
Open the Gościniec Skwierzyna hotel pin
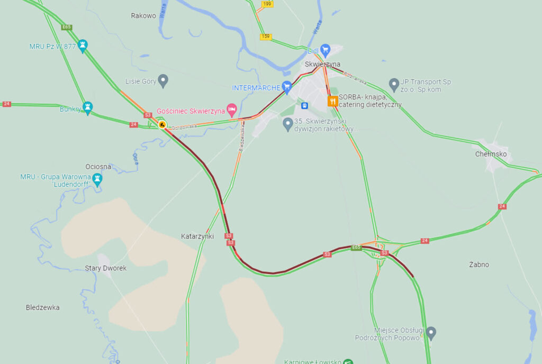coord(232,110)
